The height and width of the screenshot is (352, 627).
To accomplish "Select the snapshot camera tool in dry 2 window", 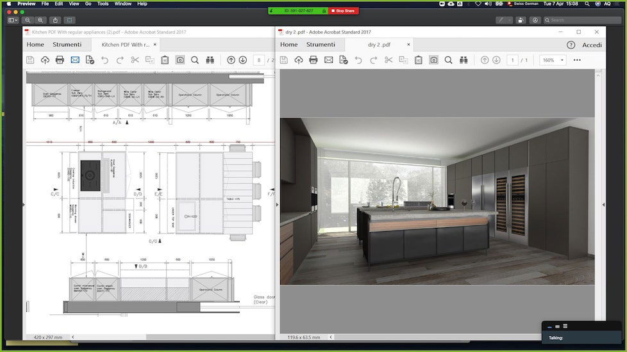I will tap(433, 60).
